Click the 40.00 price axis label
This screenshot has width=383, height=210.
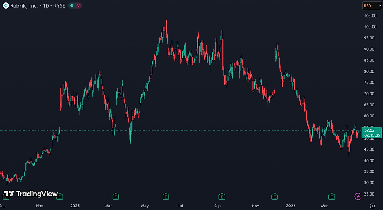coord(369,160)
